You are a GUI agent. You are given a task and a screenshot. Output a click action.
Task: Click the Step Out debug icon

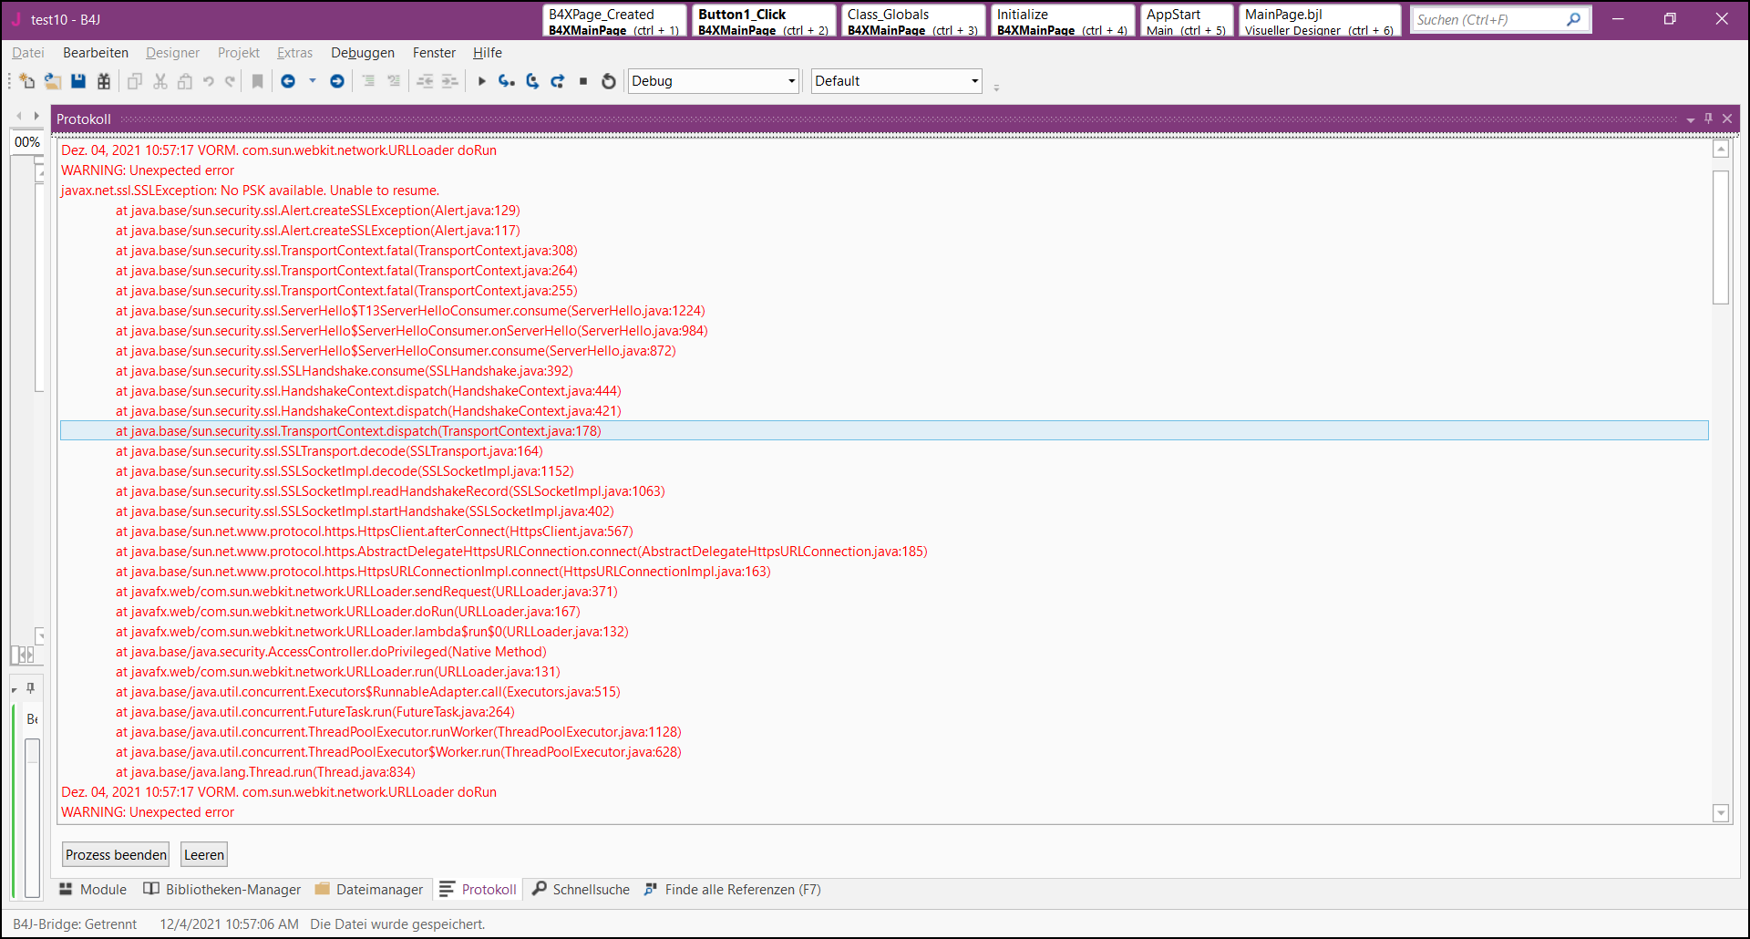(558, 81)
